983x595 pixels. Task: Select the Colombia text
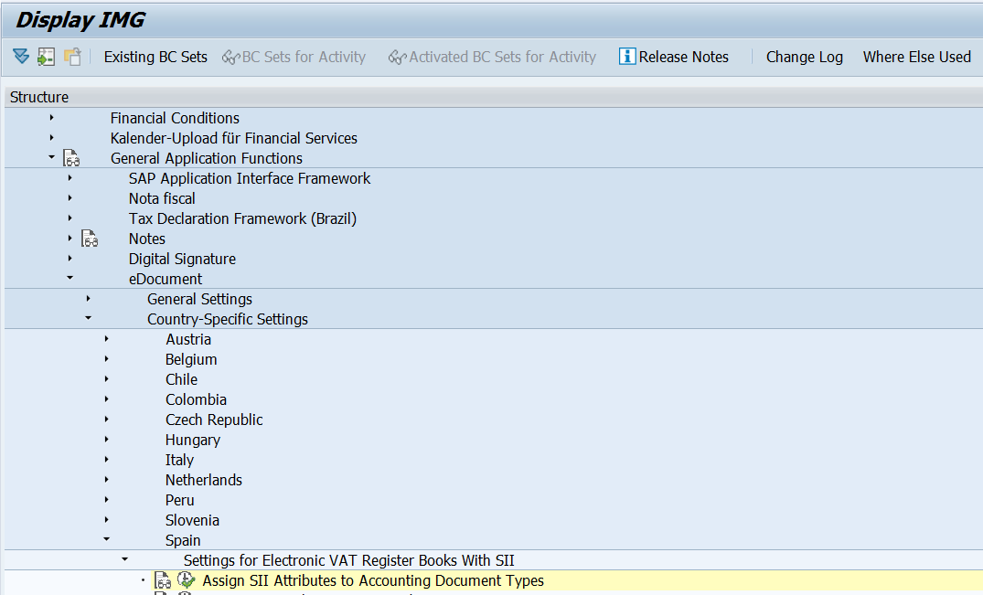pos(197,399)
